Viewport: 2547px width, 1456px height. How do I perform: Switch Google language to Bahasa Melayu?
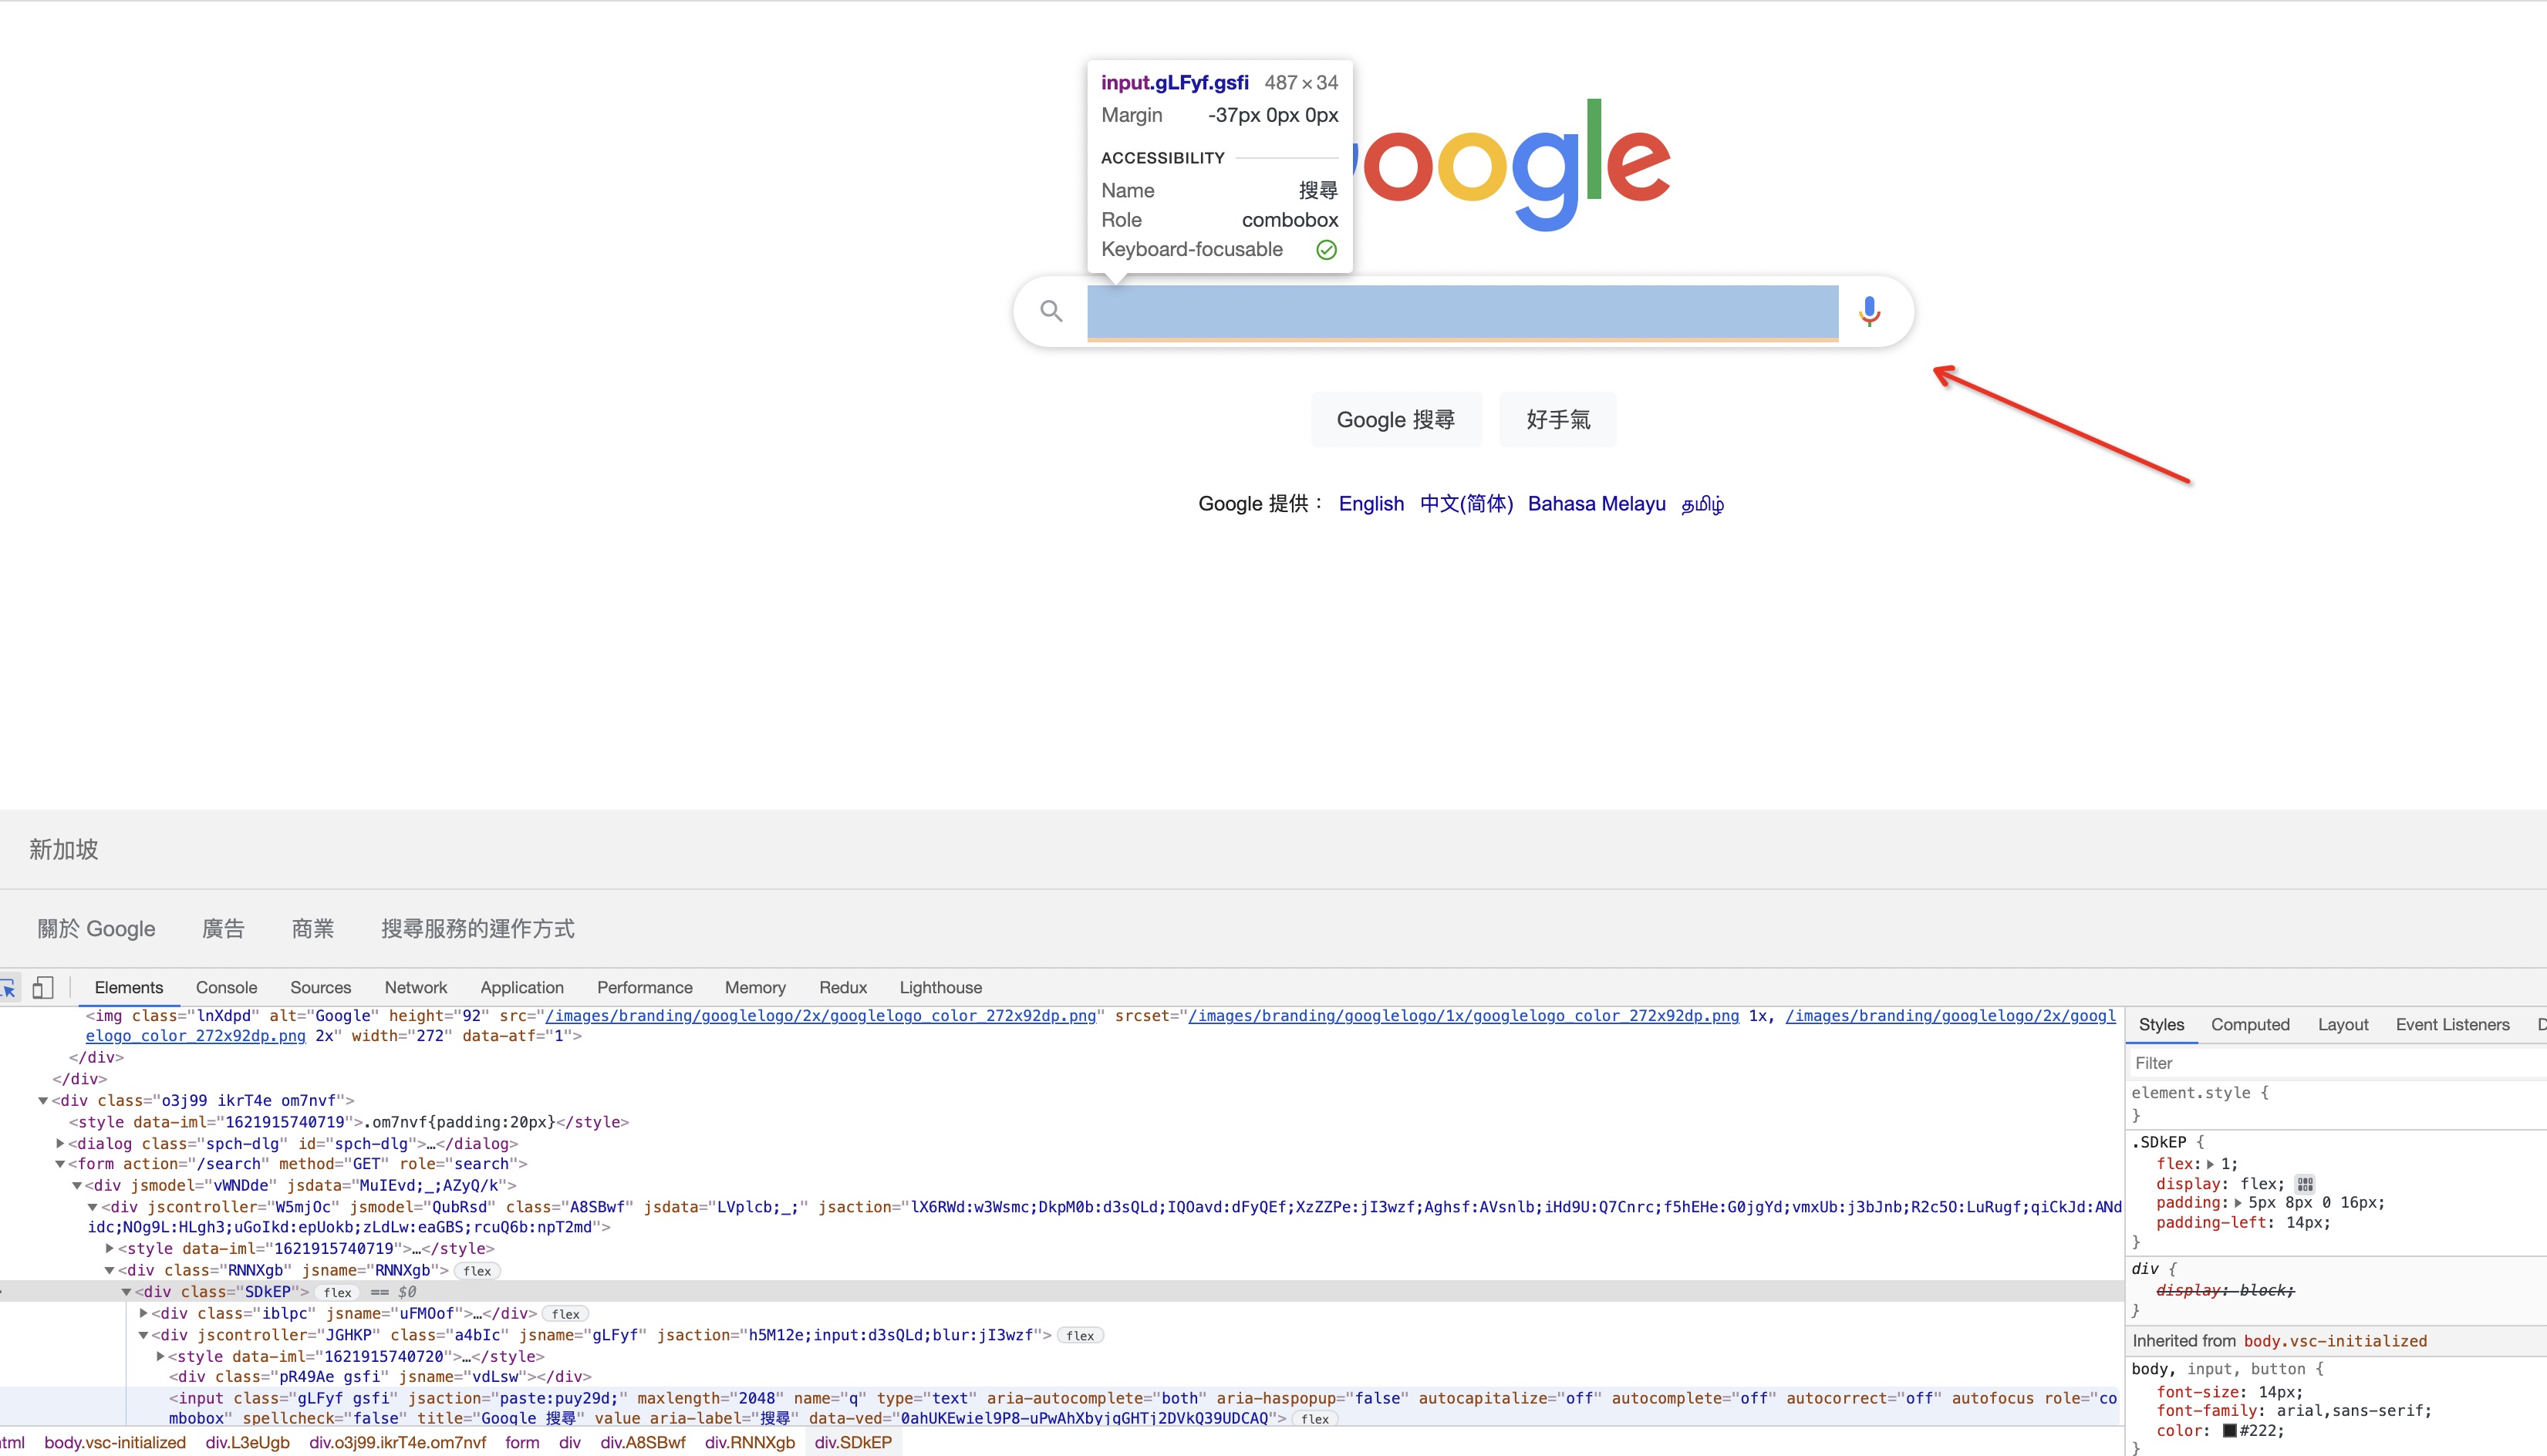(x=1597, y=504)
